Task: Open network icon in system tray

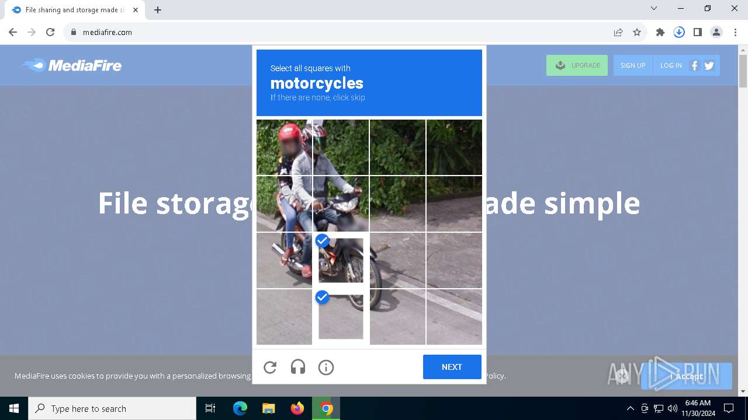Action: click(x=659, y=408)
